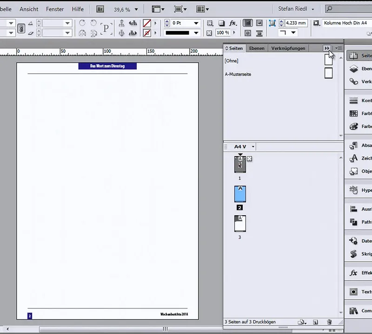Select page 3 thumbnail

pyautogui.click(x=240, y=224)
